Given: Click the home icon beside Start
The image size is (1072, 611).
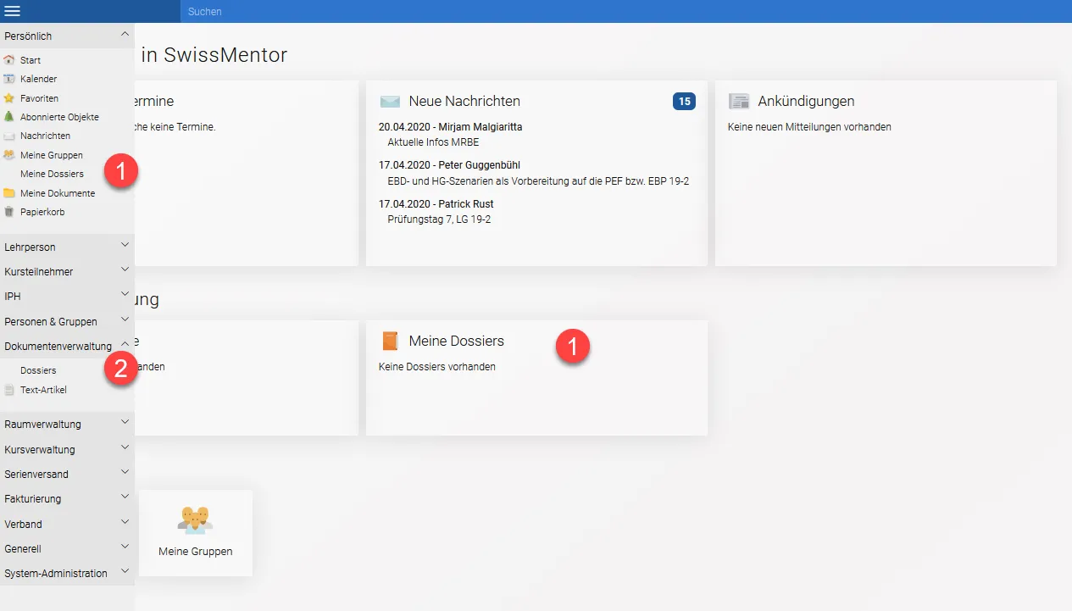Looking at the screenshot, I should tap(9, 60).
